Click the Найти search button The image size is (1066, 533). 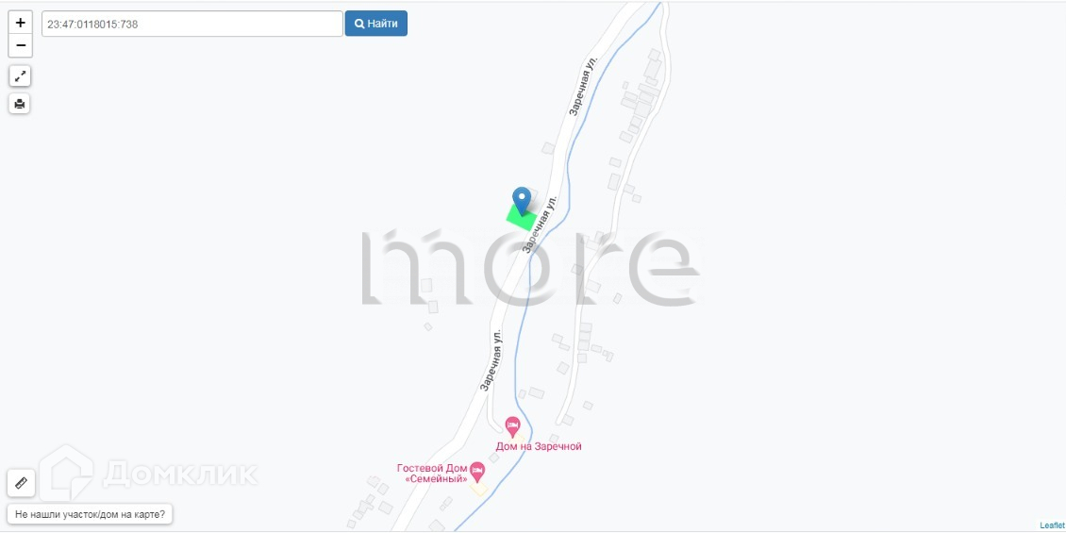[376, 24]
